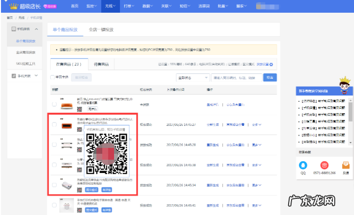
Task: Click 京东后台查看 in the 14:45:34 row
Action: [236, 185]
